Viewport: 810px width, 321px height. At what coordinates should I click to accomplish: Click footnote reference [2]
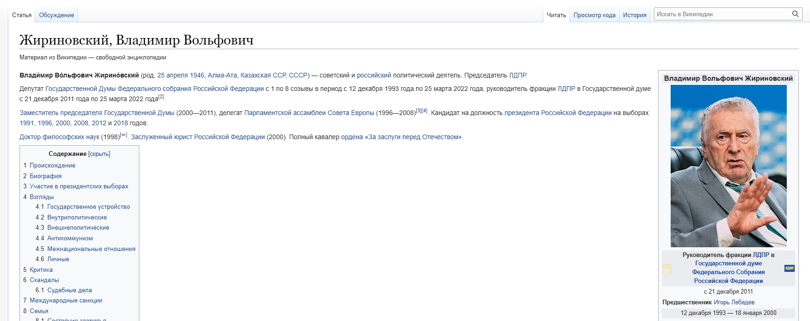click(x=161, y=97)
